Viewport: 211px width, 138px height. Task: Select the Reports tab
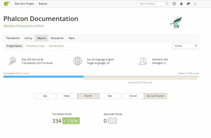(42, 38)
